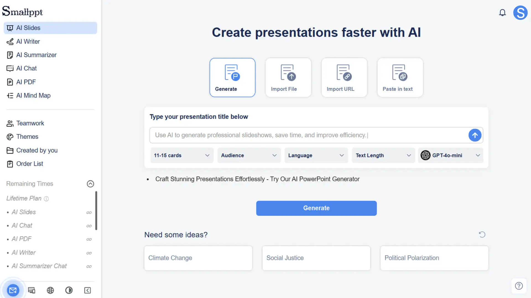Refresh ideas with the circular arrow icon
531x298 pixels.
(482, 235)
